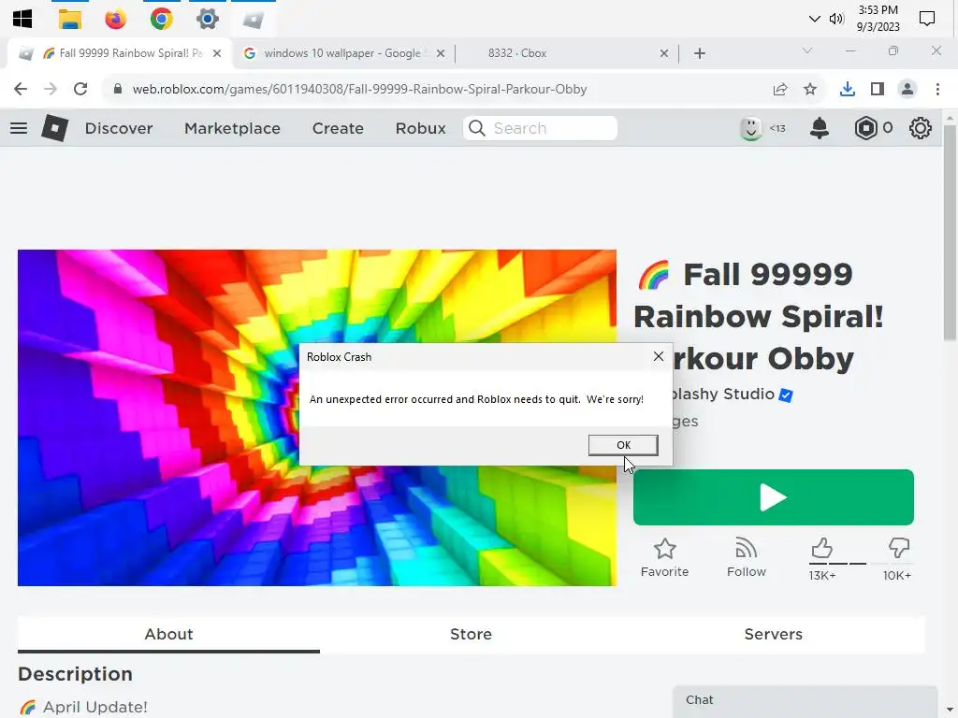Go to Roblox home via logo

[x=54, y=128]
